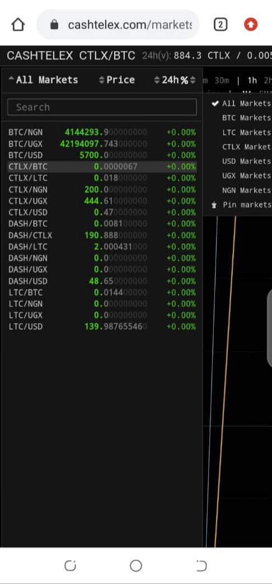Collapse the All Markets dropdown header

point(43,80)
